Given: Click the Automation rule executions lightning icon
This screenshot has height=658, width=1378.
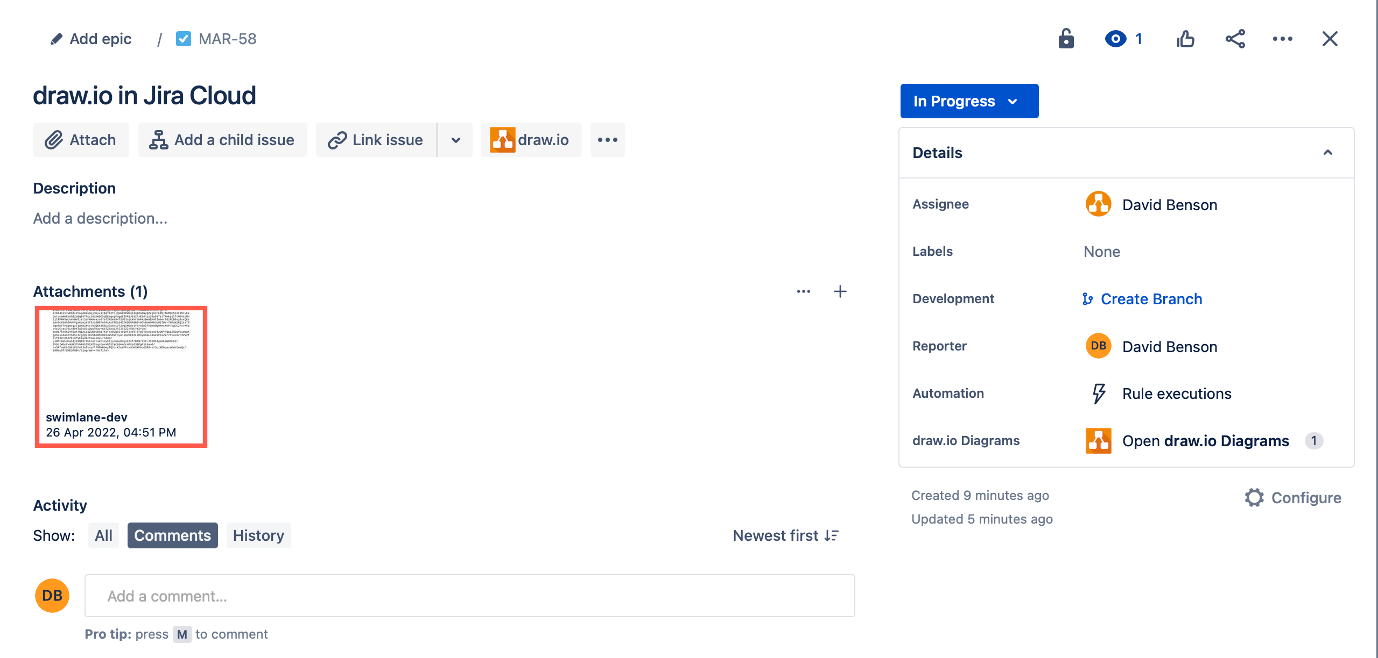Looking at the screenshot, I should [x=1098, y=393].
